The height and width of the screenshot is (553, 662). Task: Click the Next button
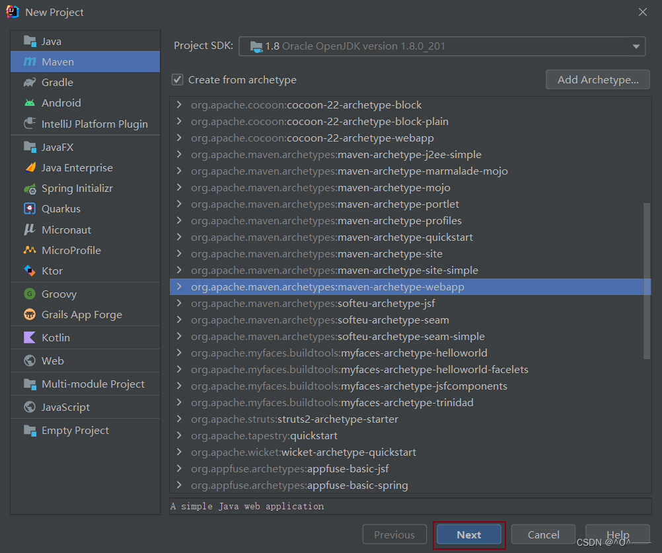tap(468, 535)
